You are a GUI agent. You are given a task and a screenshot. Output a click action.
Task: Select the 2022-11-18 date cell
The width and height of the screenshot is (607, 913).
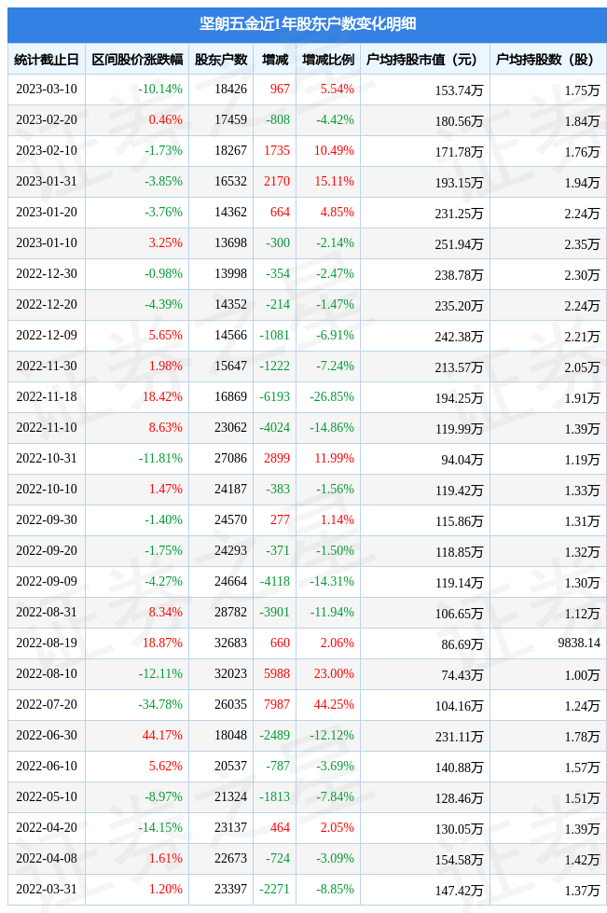click(x=47, y=396)
